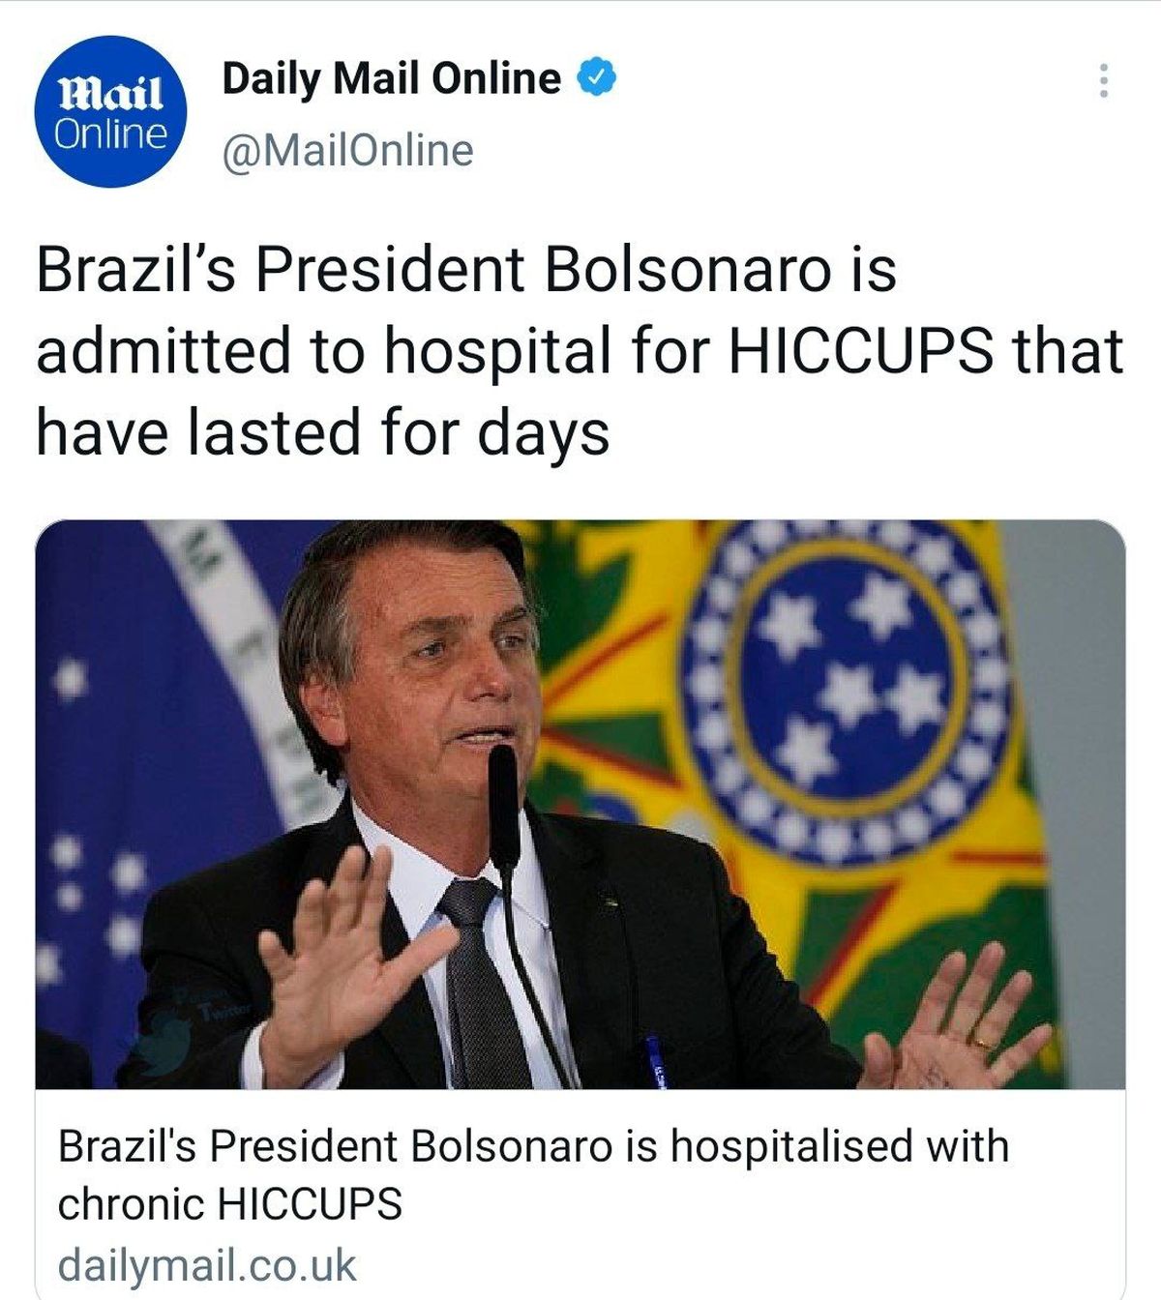Follow the dailymail.co.uk domain link
Viewport: 1161px width, 1300px height.
coord(207,1266)
